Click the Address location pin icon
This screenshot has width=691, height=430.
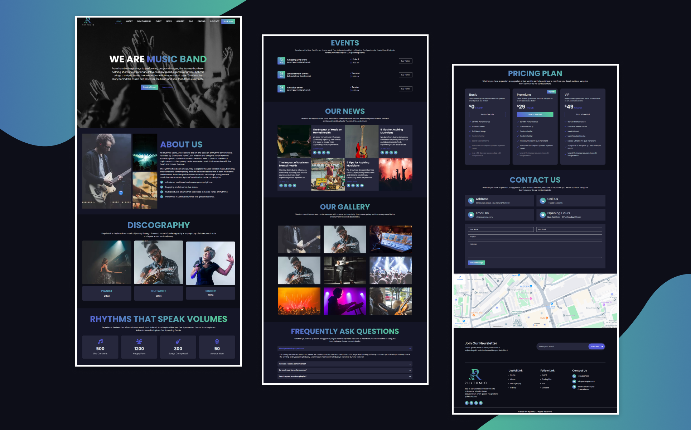(x=471, y=201)
